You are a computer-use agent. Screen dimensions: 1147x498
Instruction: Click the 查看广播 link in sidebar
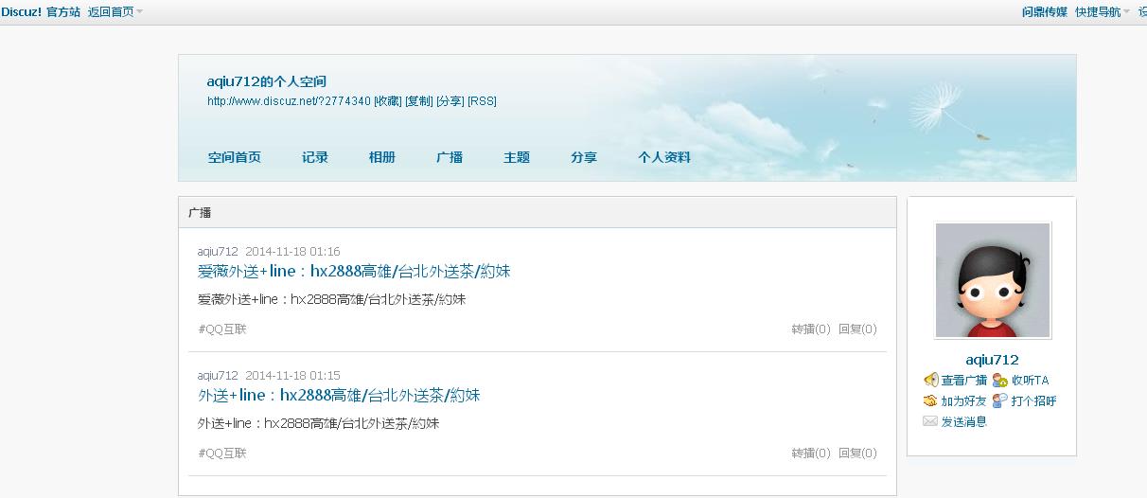(x=964, y=380)
